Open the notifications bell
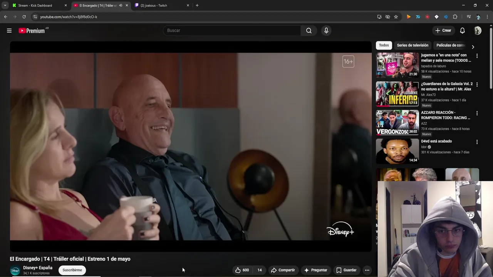Screen dimensions: 493x277 [x=462, y=31]
